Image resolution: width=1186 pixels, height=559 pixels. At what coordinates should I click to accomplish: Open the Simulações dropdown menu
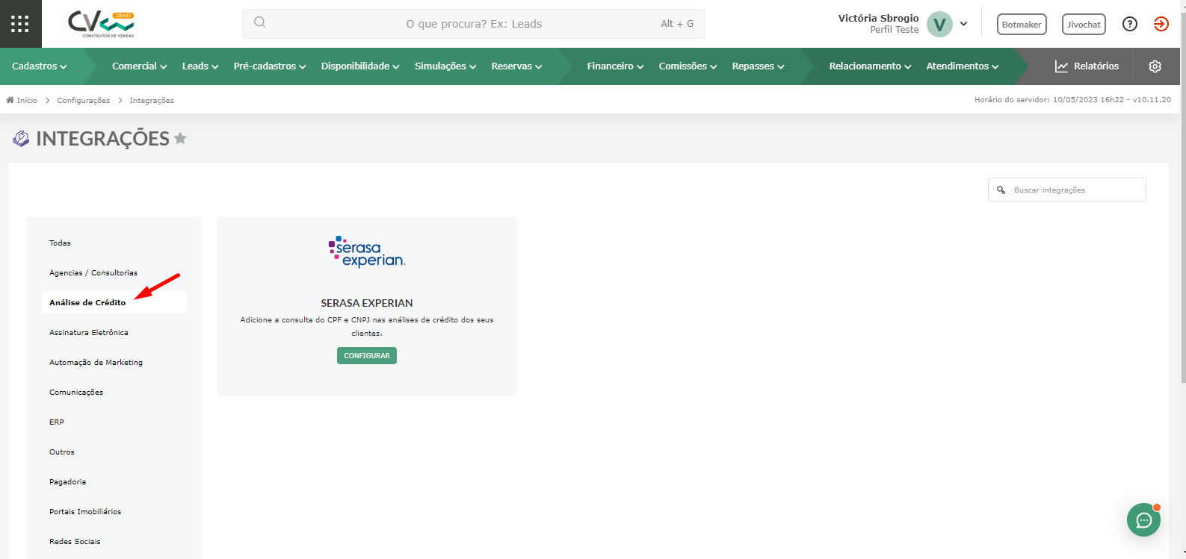pyautogui.click(x=445, y=66)
